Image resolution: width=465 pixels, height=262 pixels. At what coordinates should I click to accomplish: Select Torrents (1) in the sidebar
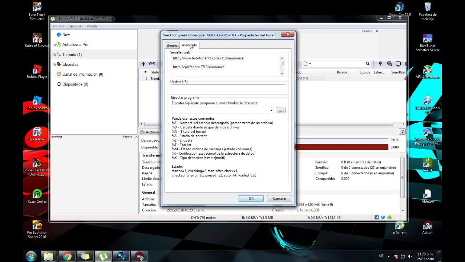72,55
